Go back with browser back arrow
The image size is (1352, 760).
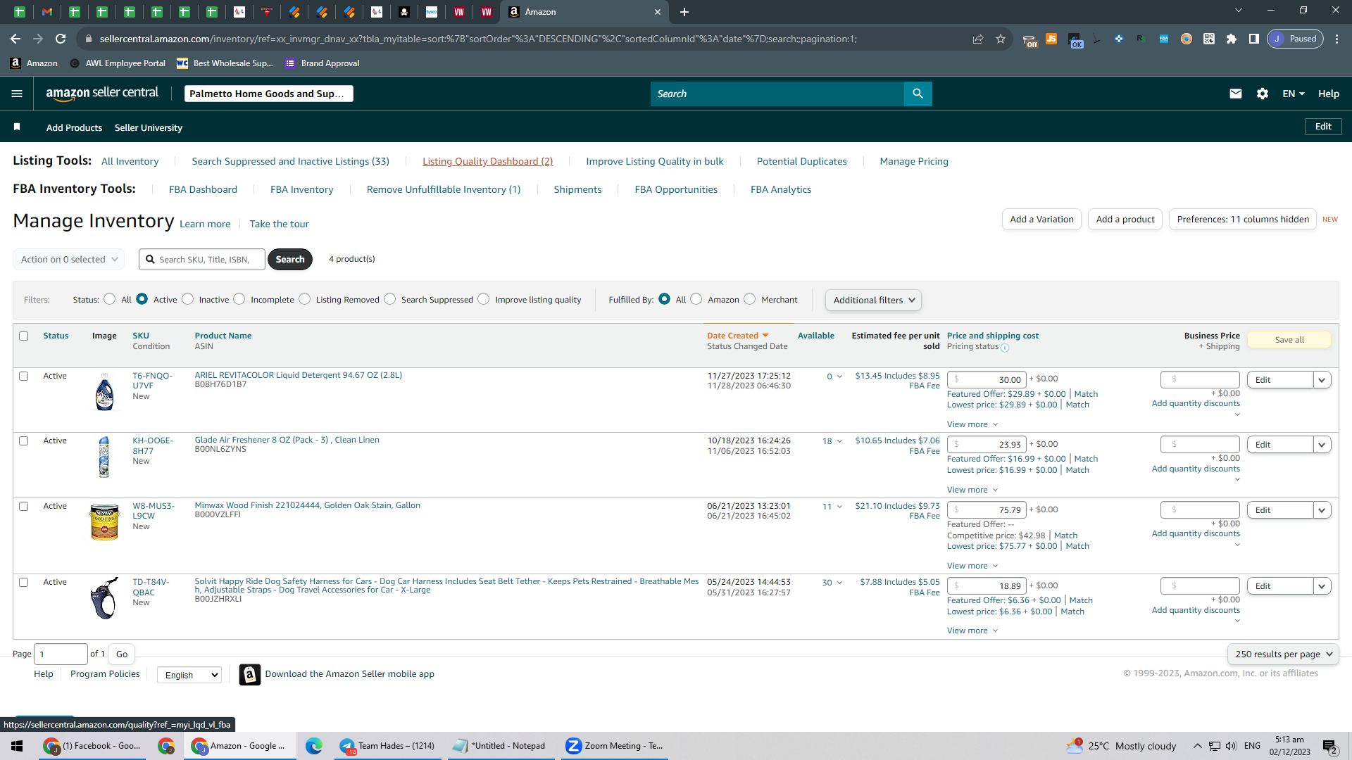coord(15,39)
